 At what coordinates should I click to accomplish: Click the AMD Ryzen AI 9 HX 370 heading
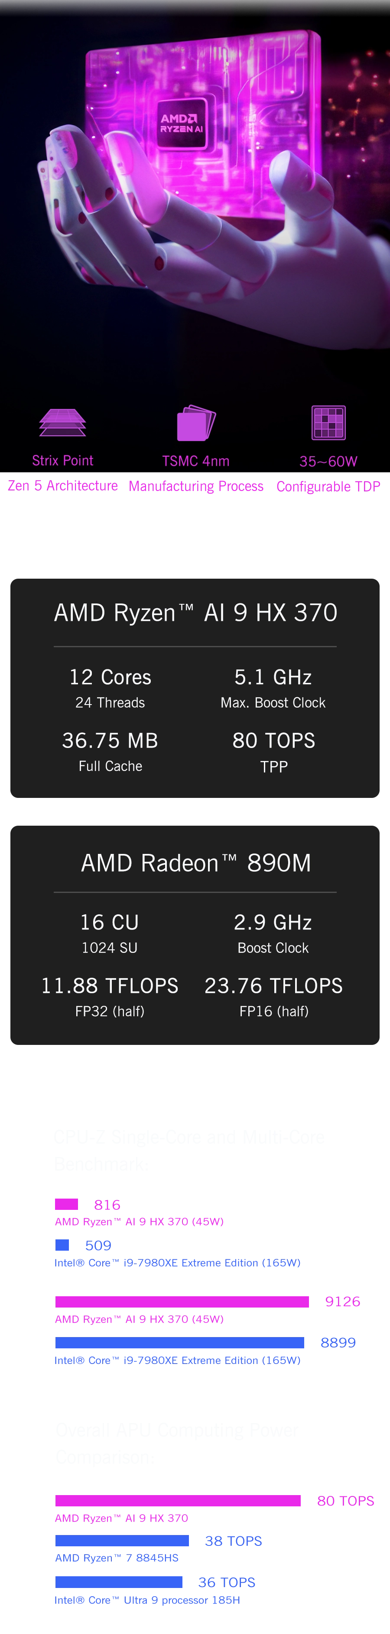195,613
